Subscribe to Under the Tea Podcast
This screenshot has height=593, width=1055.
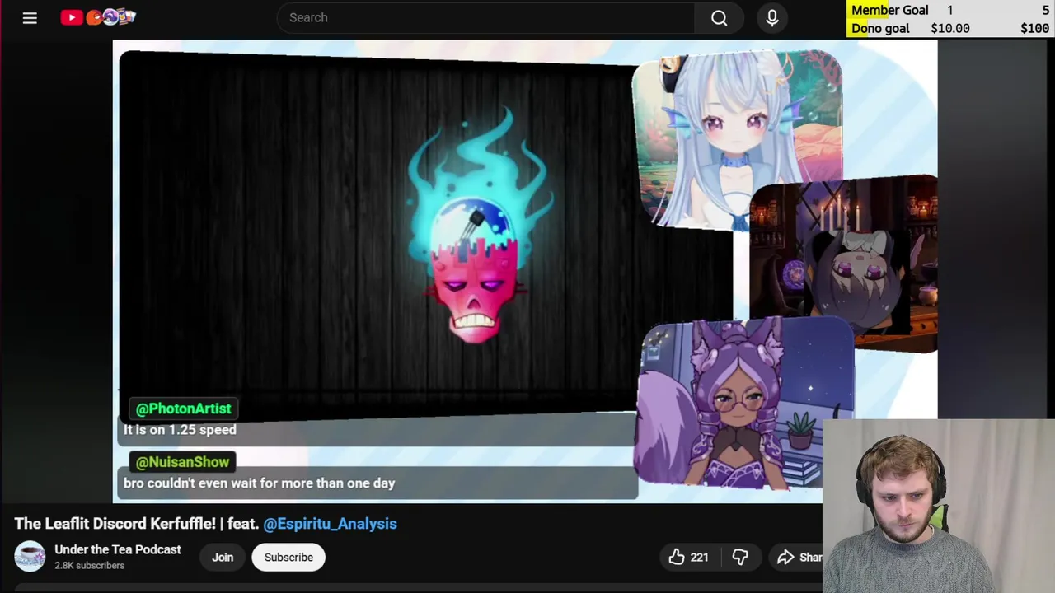pyautogui.click(x=288, y=558)
